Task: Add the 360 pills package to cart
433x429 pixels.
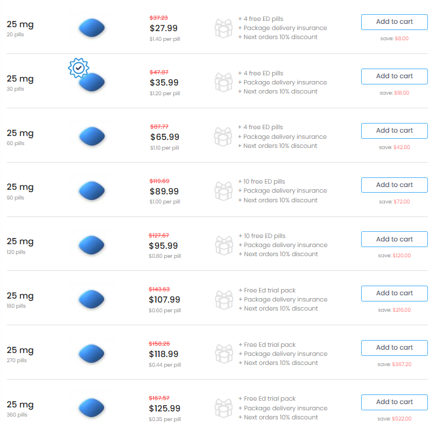Action: tap(394, 402)
